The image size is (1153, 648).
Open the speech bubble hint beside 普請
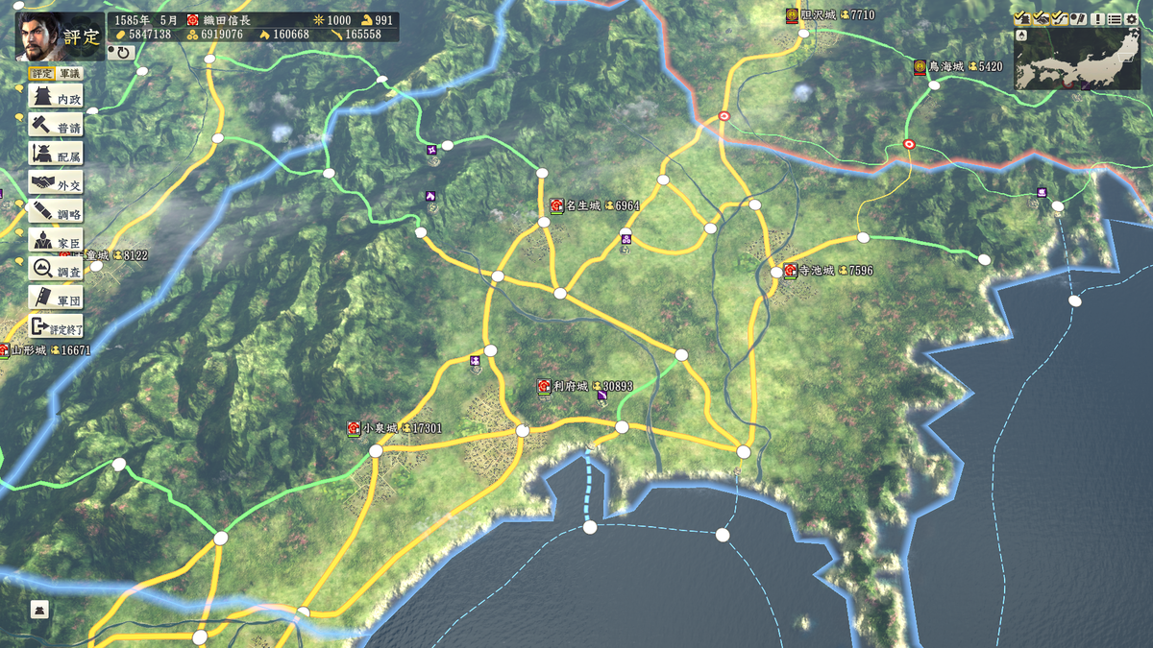pos(20,118)
